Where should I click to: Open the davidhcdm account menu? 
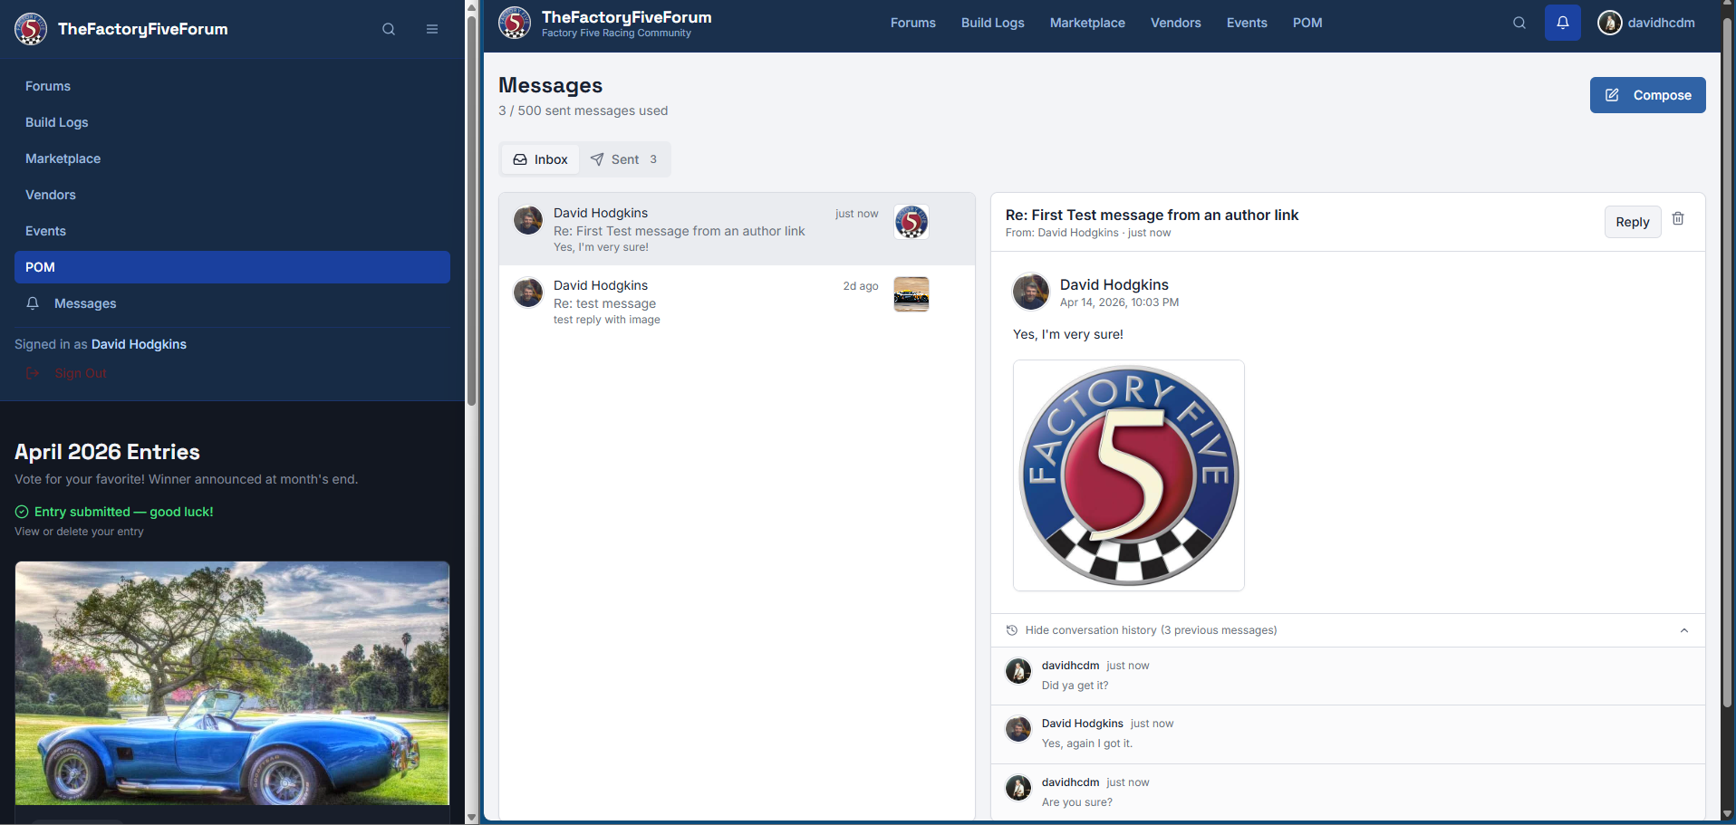[x=1647, y=23]
